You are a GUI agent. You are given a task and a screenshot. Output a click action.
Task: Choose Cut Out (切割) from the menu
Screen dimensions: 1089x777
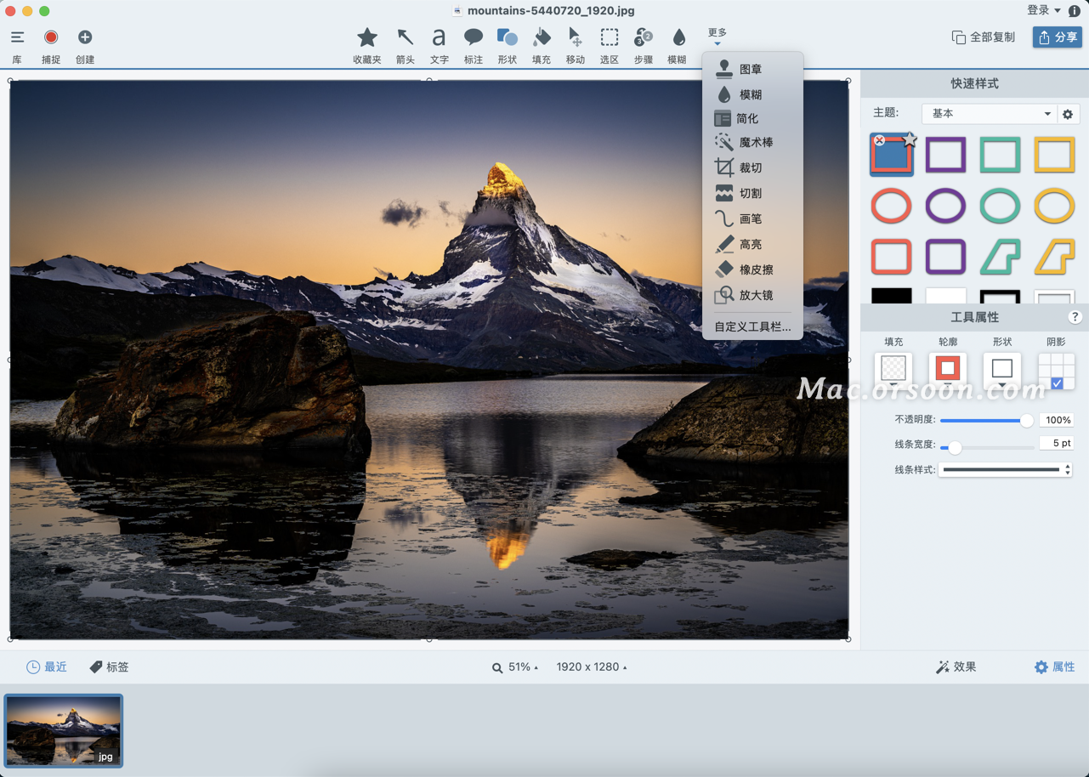tap(752, 193)
